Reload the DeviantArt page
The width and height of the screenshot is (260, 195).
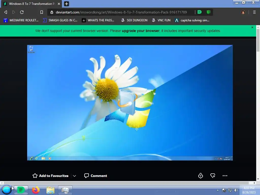click(22, 12)
